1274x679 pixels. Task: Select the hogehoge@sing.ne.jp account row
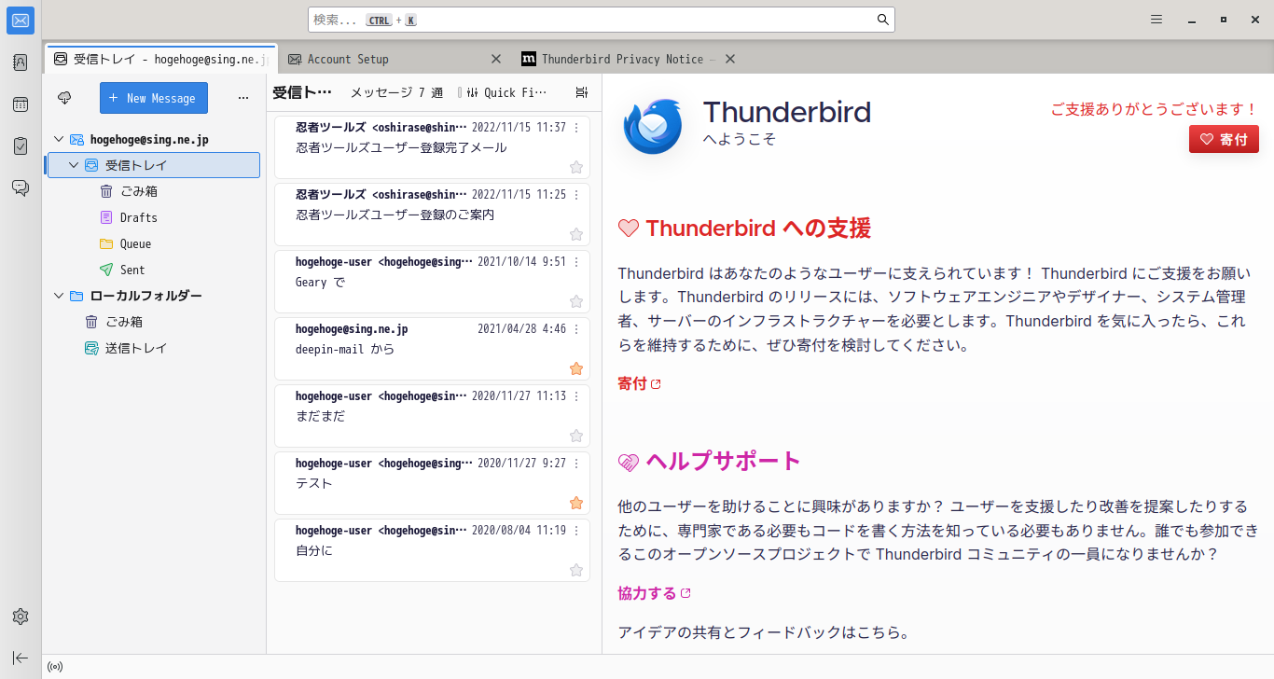tap(152, 139)
